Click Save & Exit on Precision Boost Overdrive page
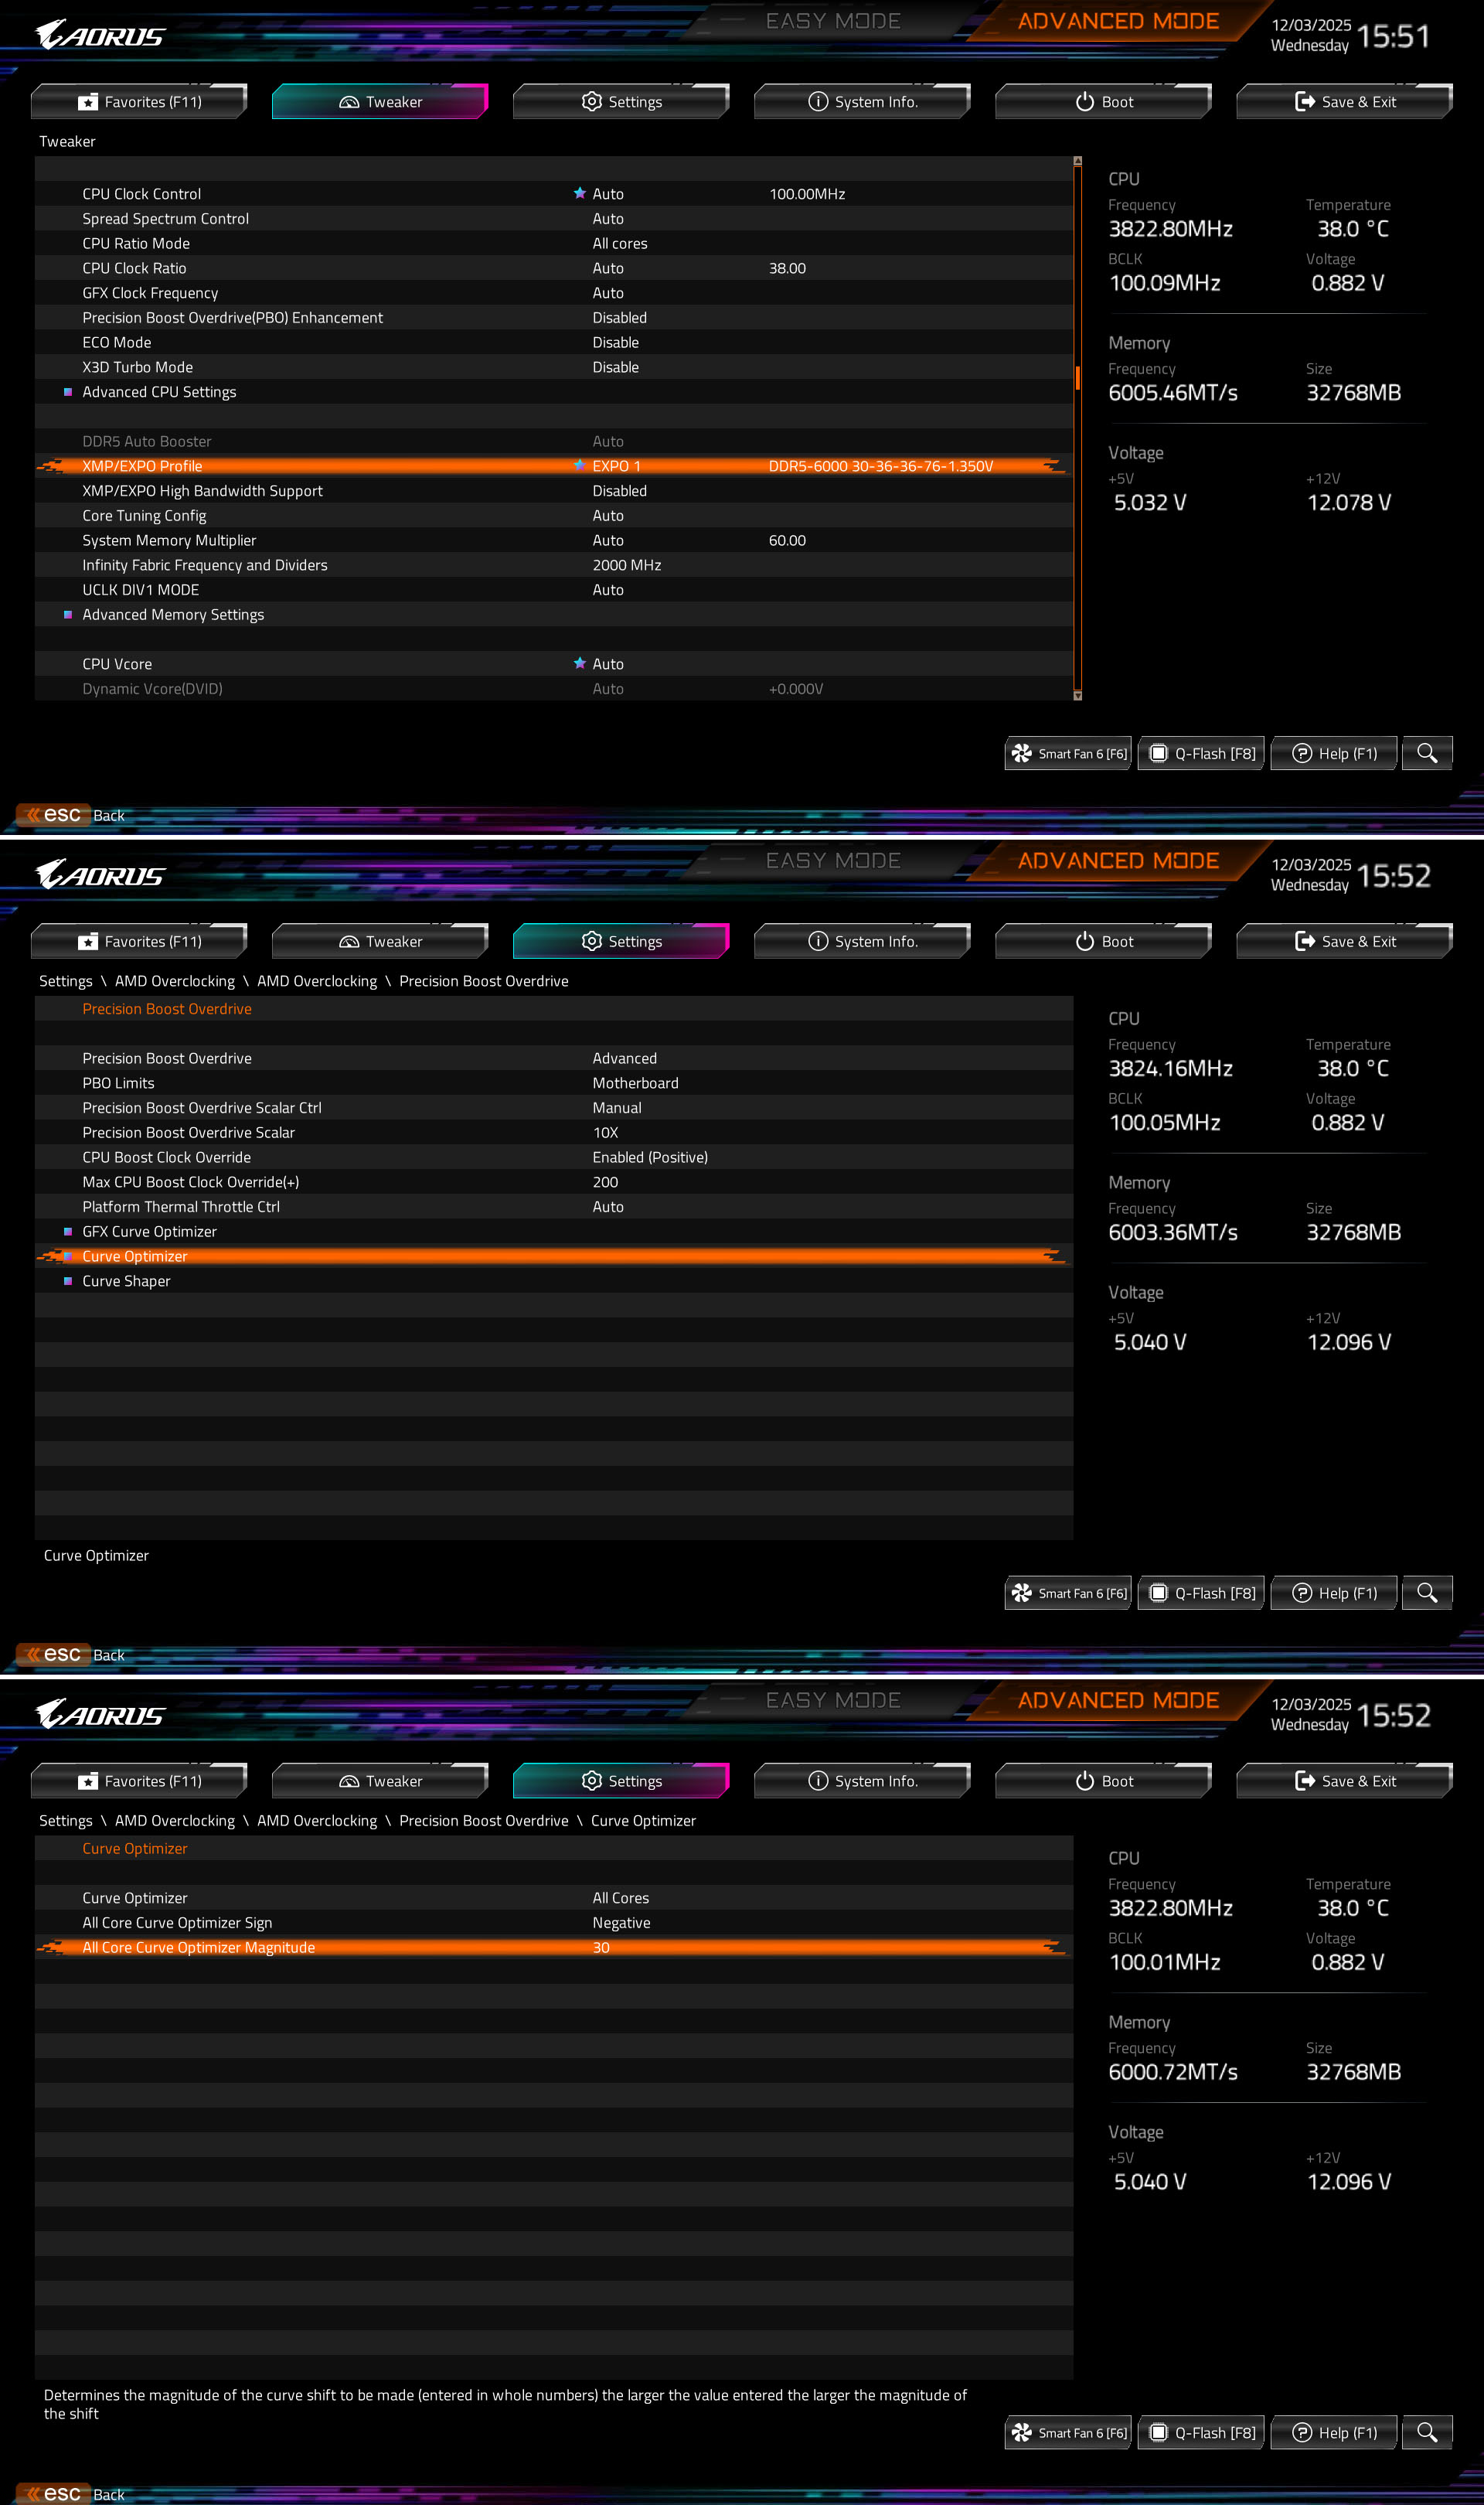 click(1344, 941)
